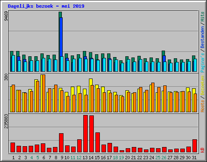Click the red KB bar for day 14
This screenshot has width=207, height=162.
91,134
